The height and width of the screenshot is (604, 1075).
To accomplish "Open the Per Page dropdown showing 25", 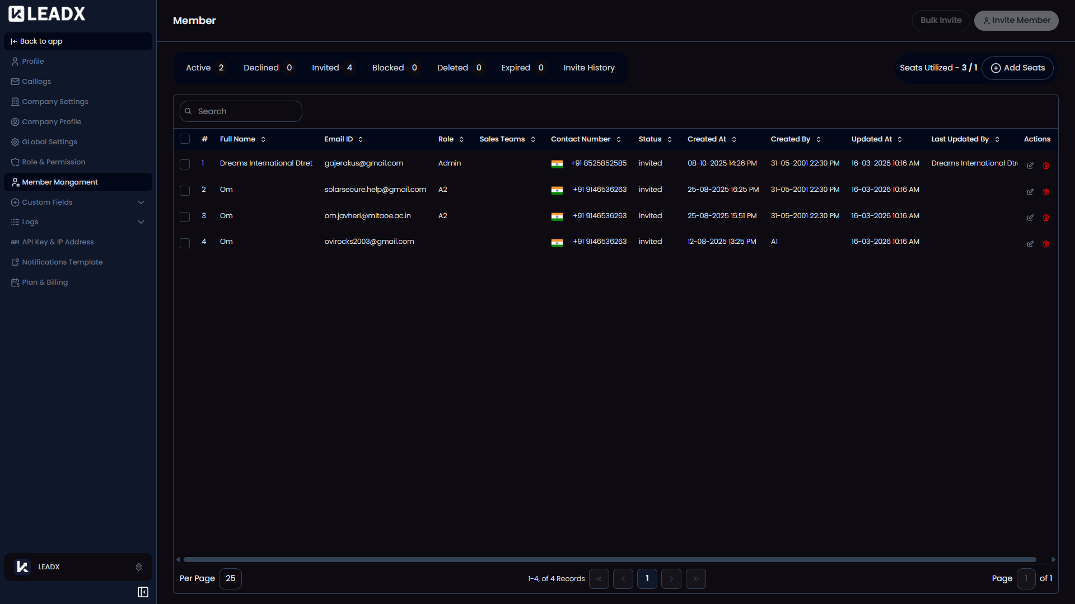I will pyautogui.click(x=230, y=578).
